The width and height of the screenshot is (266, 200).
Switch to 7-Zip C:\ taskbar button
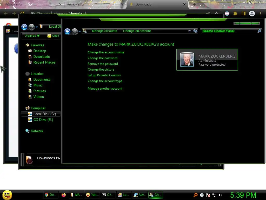point(108,195)
